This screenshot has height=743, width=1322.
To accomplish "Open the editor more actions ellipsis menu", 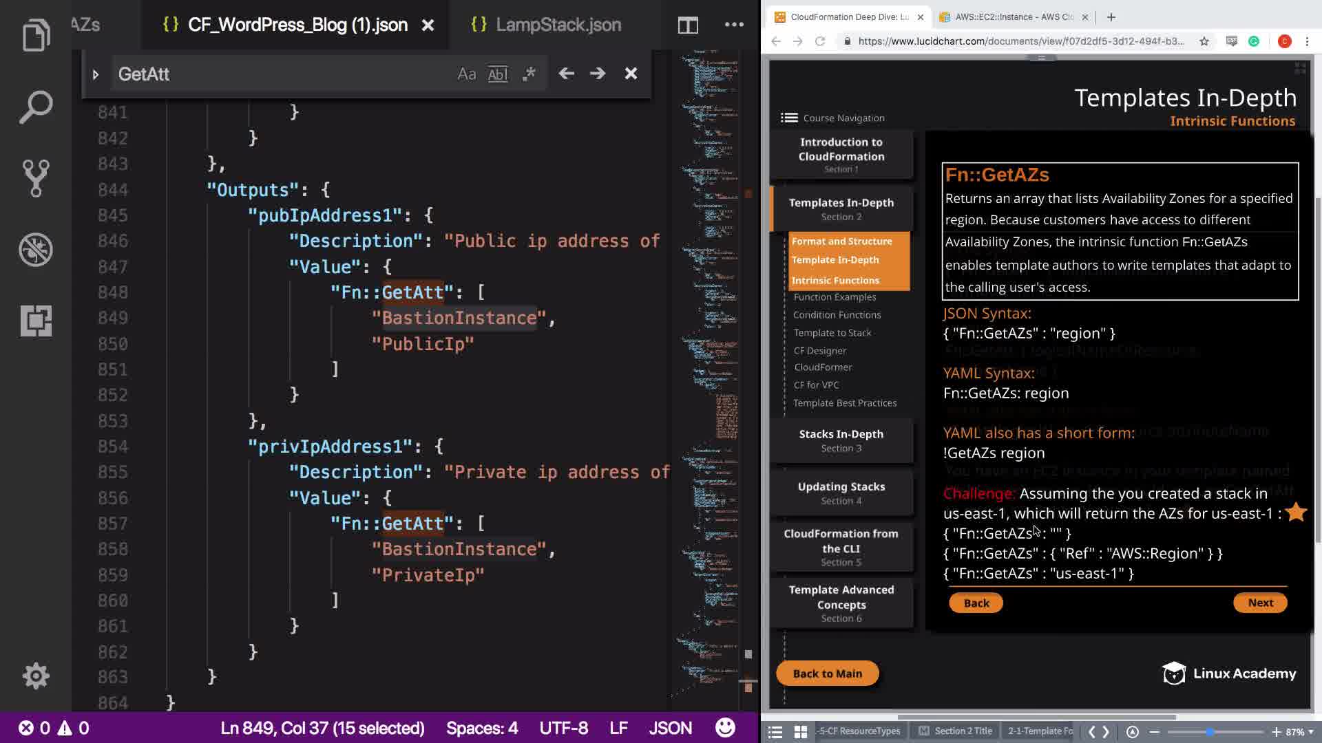I will (734, 25).
